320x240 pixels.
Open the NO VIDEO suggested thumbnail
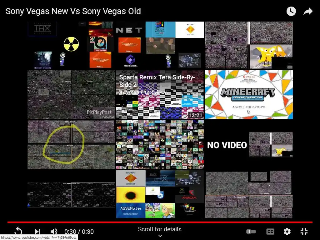click(x=249, y=145)
